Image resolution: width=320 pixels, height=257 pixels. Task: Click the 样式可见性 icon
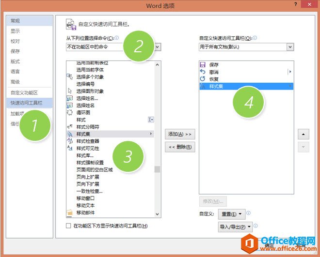click(70, 148)
